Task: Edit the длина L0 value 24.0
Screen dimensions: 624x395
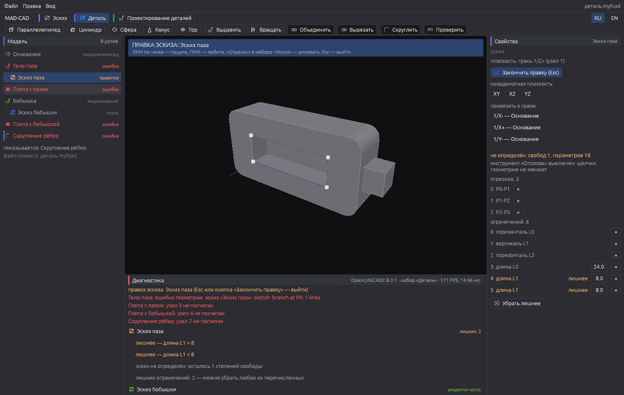Action: [599, 267]
